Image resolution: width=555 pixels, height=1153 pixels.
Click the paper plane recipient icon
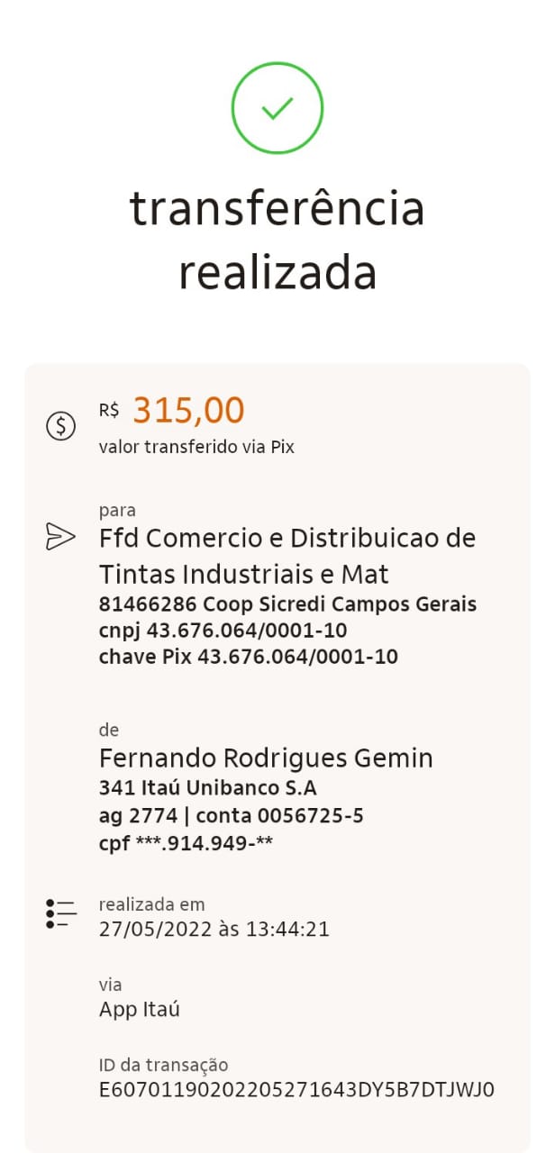point(59,536)
